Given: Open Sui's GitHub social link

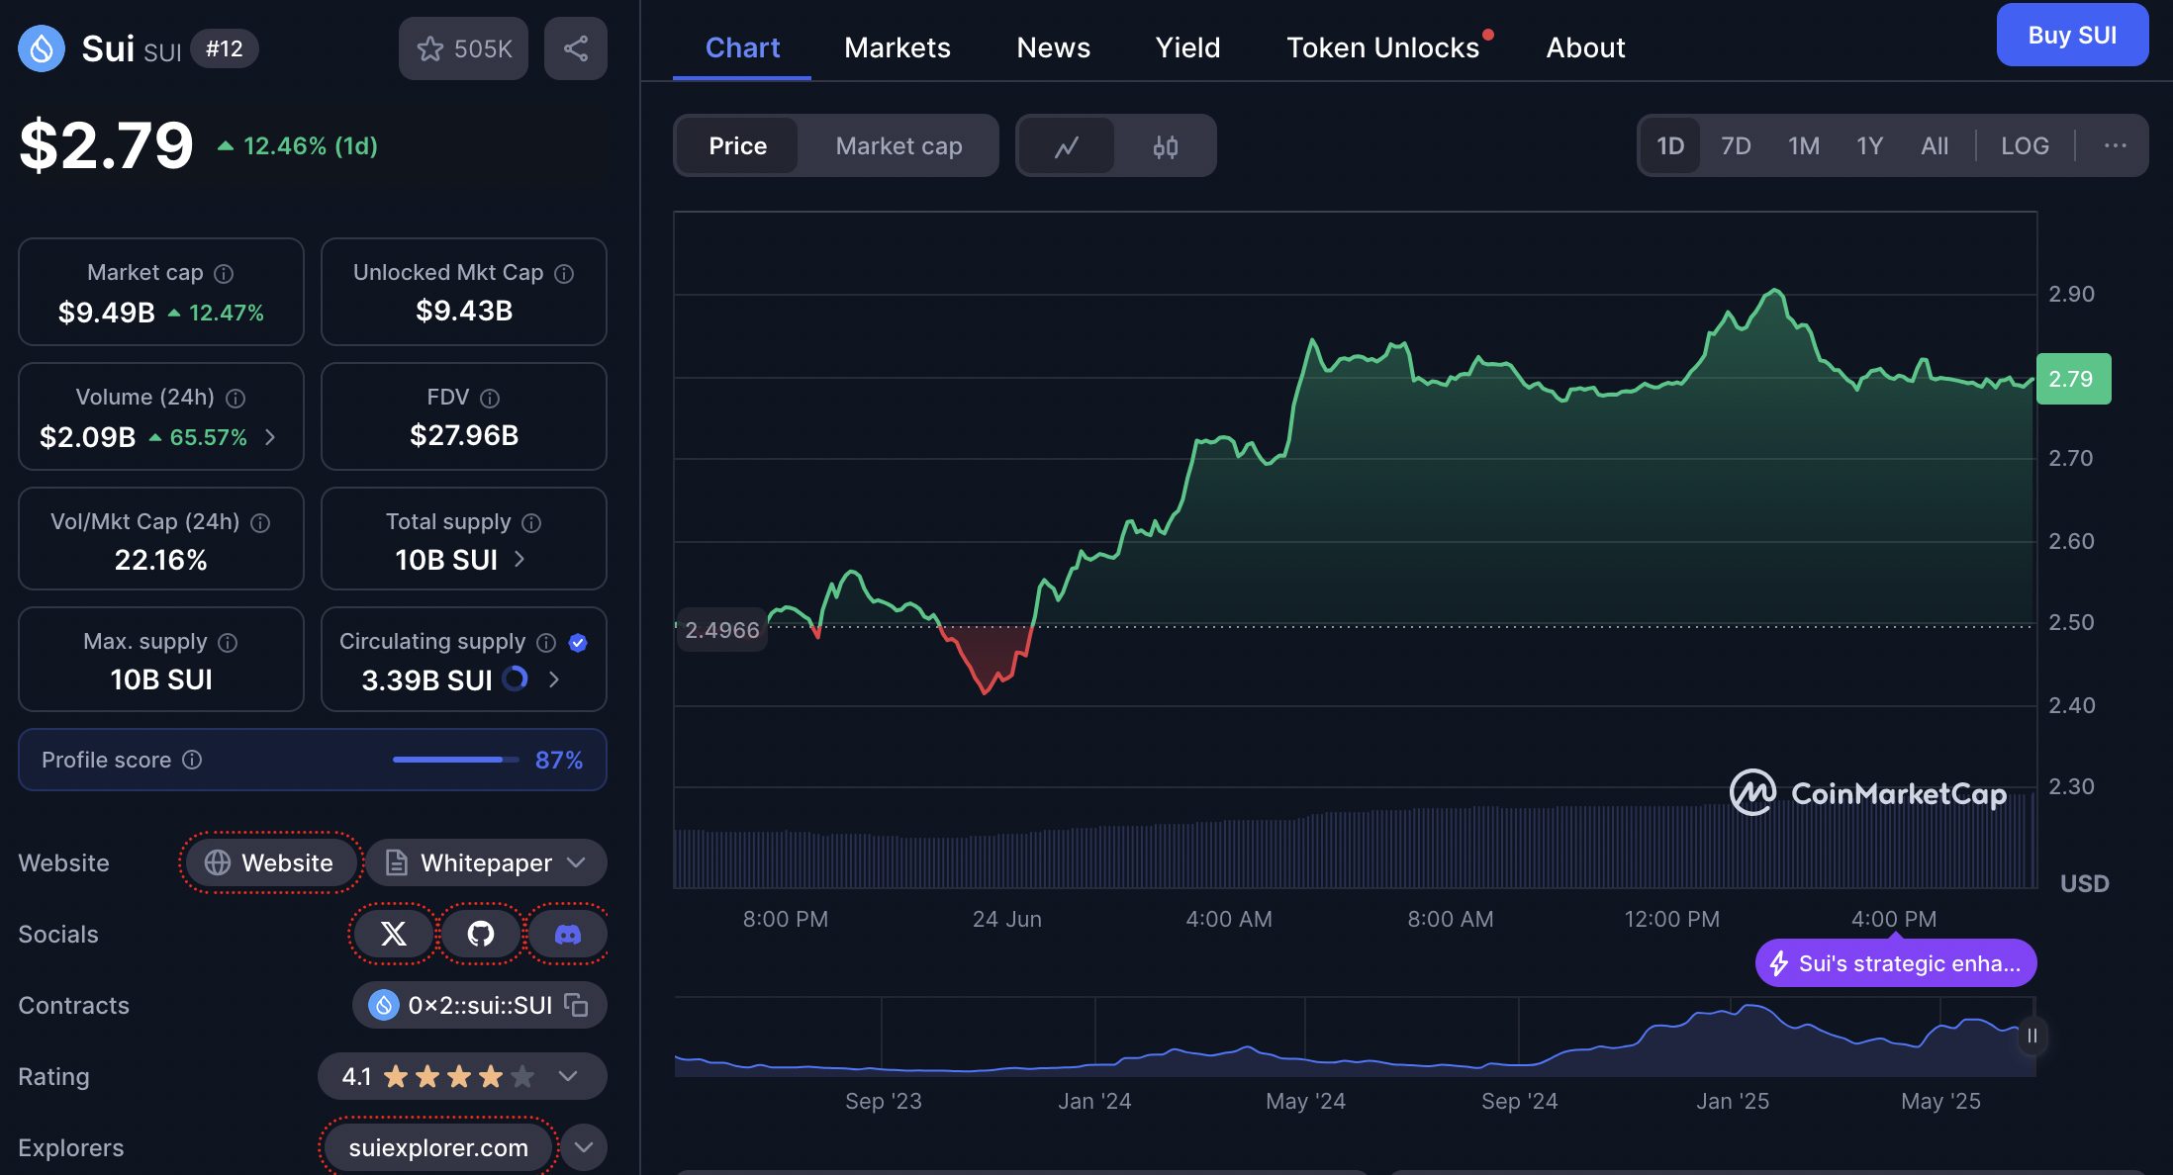Looking at the screenshot, I should coord(481,934).
